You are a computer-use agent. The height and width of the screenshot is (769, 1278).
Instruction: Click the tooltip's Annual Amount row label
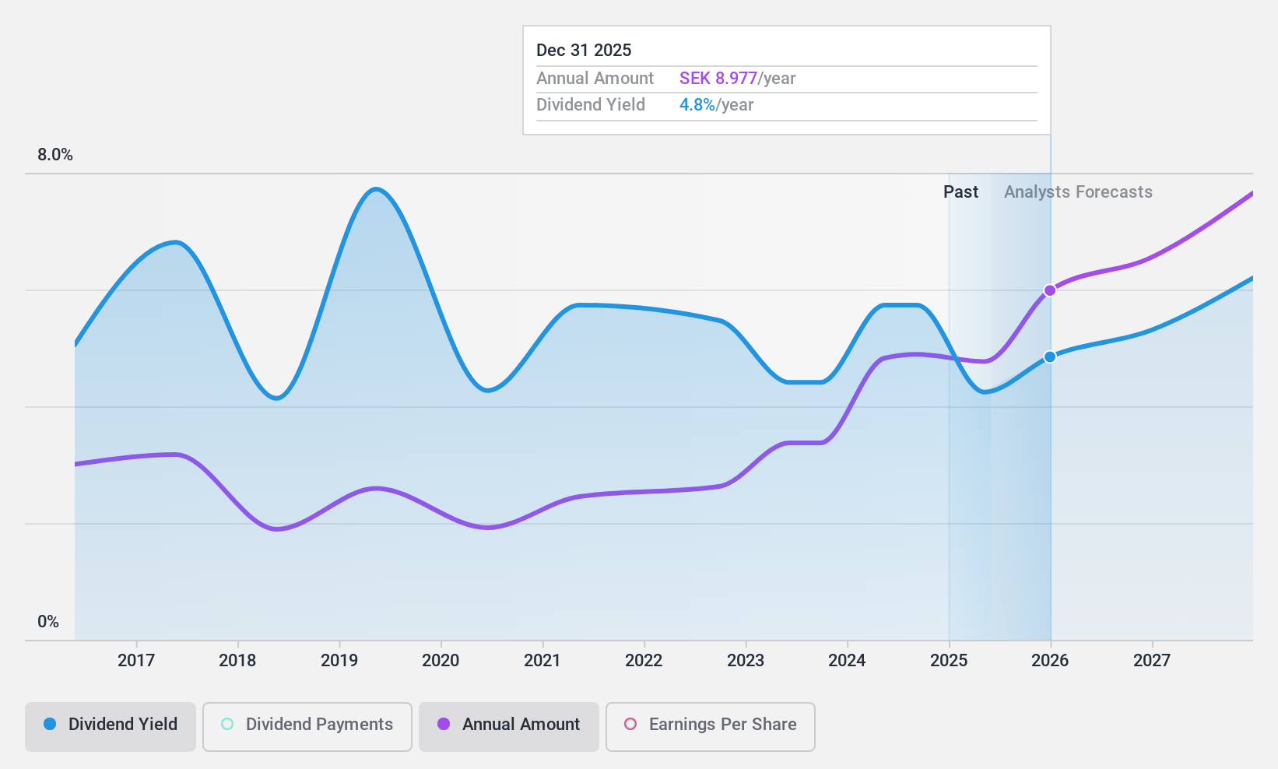pyautogui.click(x=595, y=78)
